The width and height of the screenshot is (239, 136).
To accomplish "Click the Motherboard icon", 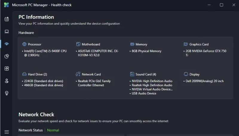I will point(78,44).
